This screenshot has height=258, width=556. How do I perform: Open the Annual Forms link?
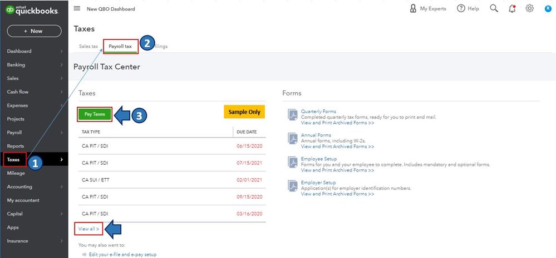coord(316,135)
